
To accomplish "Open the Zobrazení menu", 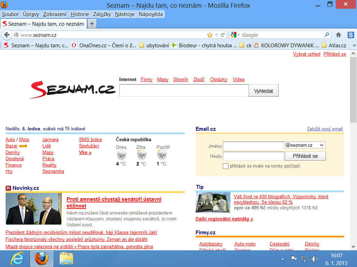I will 55,14.
